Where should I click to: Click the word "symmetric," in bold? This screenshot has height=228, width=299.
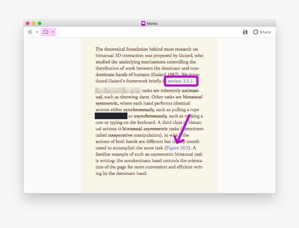tap(107, 103)
